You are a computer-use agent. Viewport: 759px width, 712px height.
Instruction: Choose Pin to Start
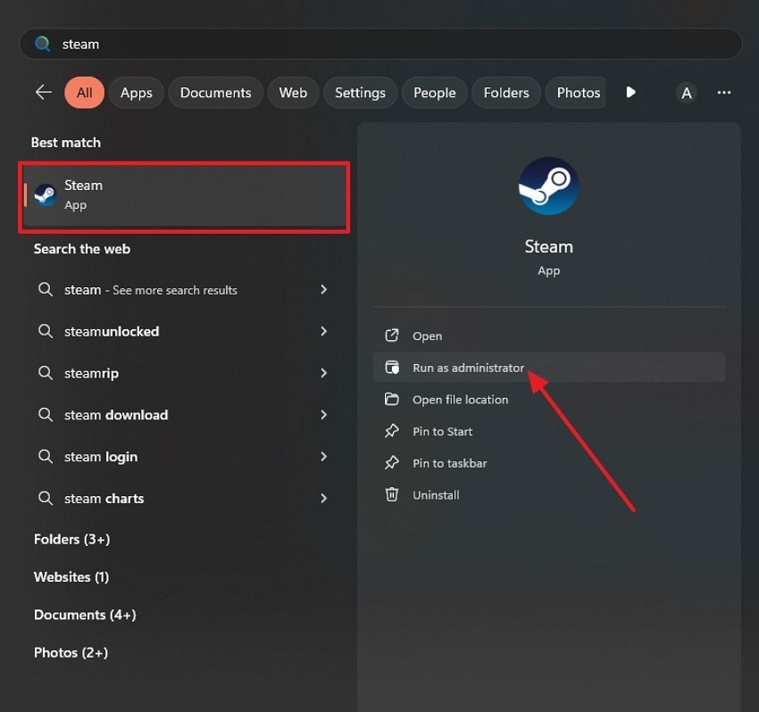[x=548, y=432]
